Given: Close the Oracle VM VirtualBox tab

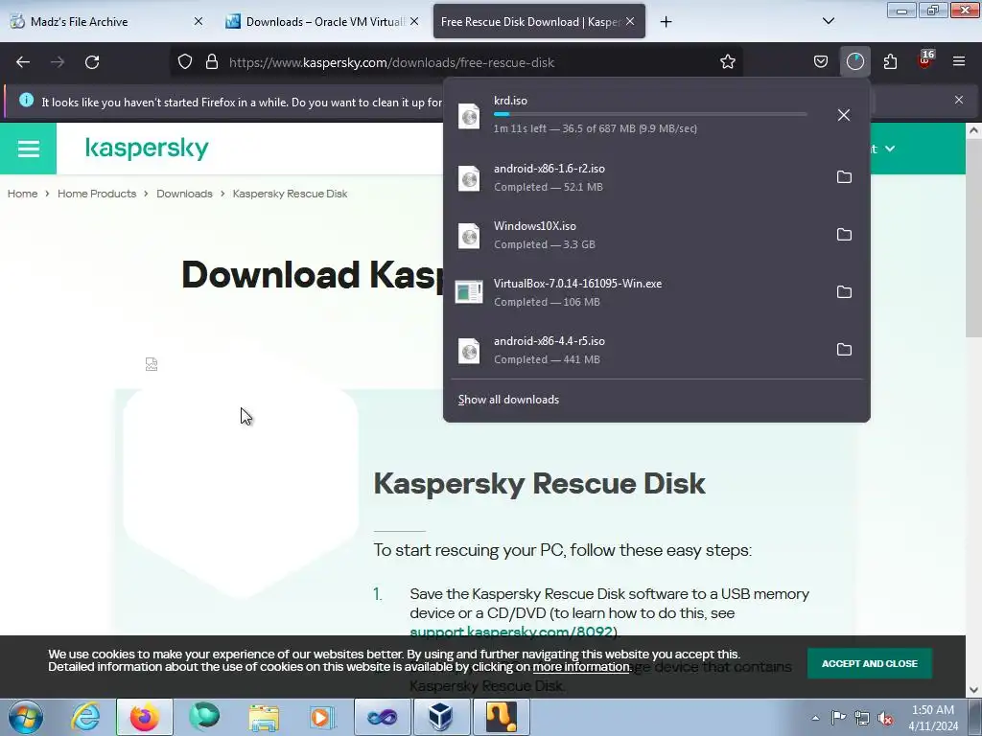Looking at the screenshot, I should coord(414,21).
